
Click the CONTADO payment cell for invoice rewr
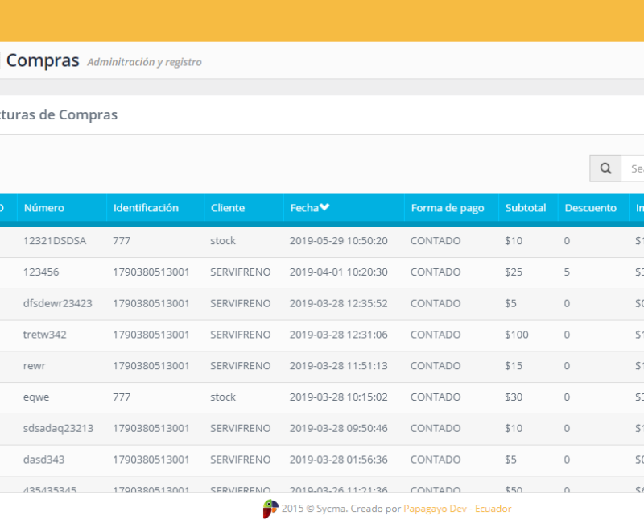437,365
